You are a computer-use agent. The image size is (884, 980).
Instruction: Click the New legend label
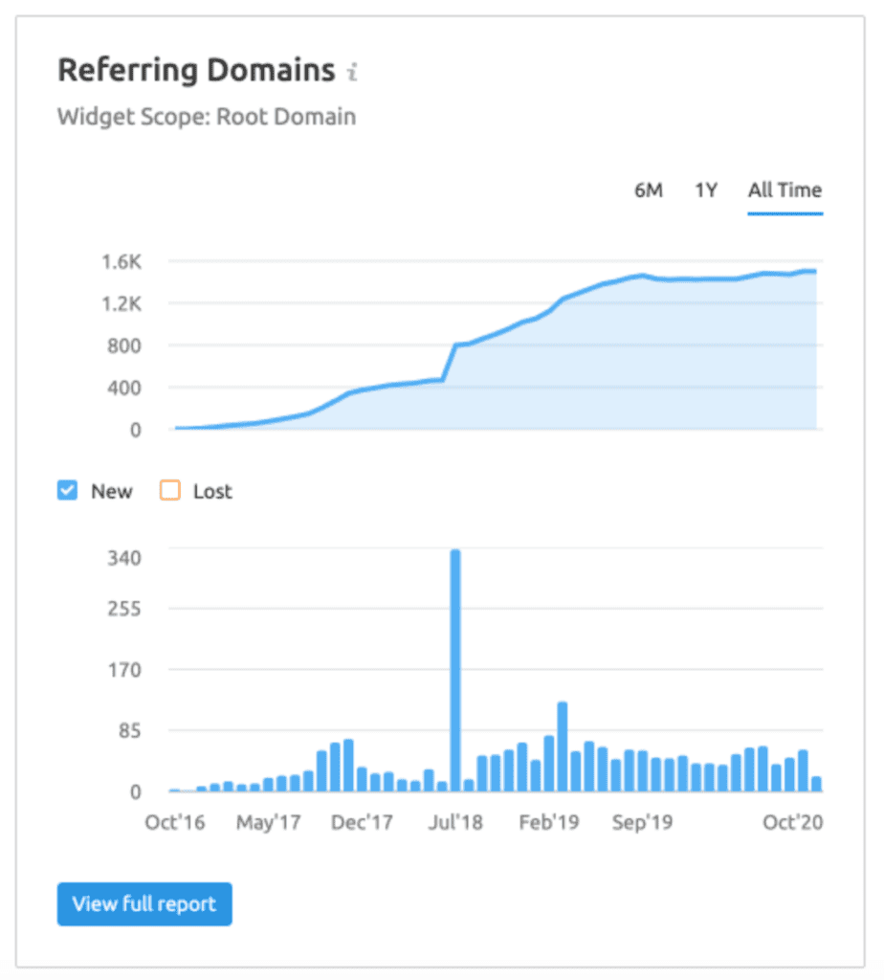click(x=112, y=492)
